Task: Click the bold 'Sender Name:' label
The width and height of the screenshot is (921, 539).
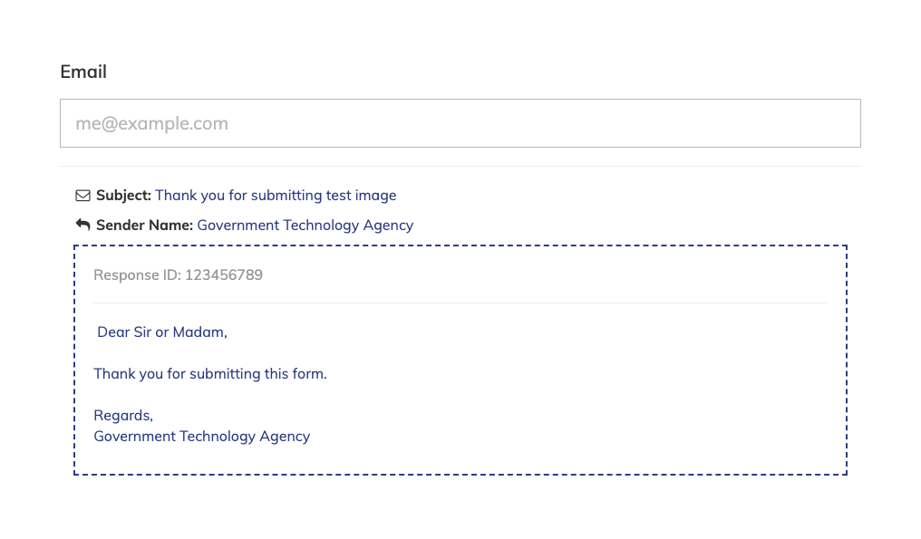Action: click(x=144, y=225)
